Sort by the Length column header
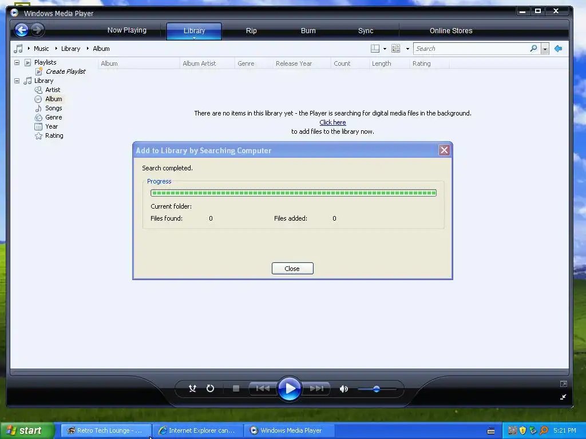Image resolution: width=586 pixels, height=439 pixels. (x=389, y=63)
